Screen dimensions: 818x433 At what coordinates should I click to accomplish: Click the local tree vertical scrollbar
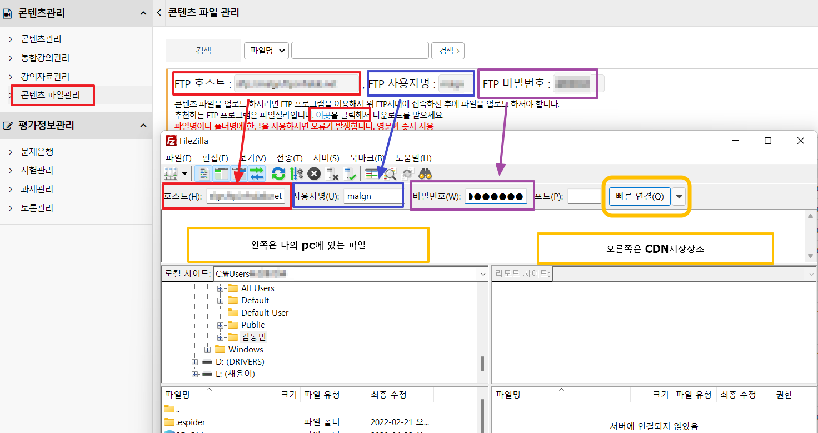pos(482,363)
